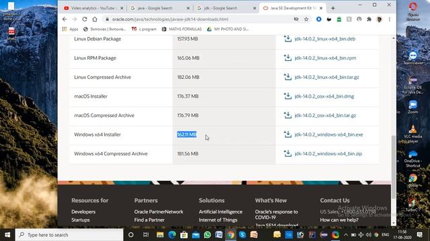Click the oracle.com URL in address bar
This screenshot has width=430, height=241.
point(170,19)
